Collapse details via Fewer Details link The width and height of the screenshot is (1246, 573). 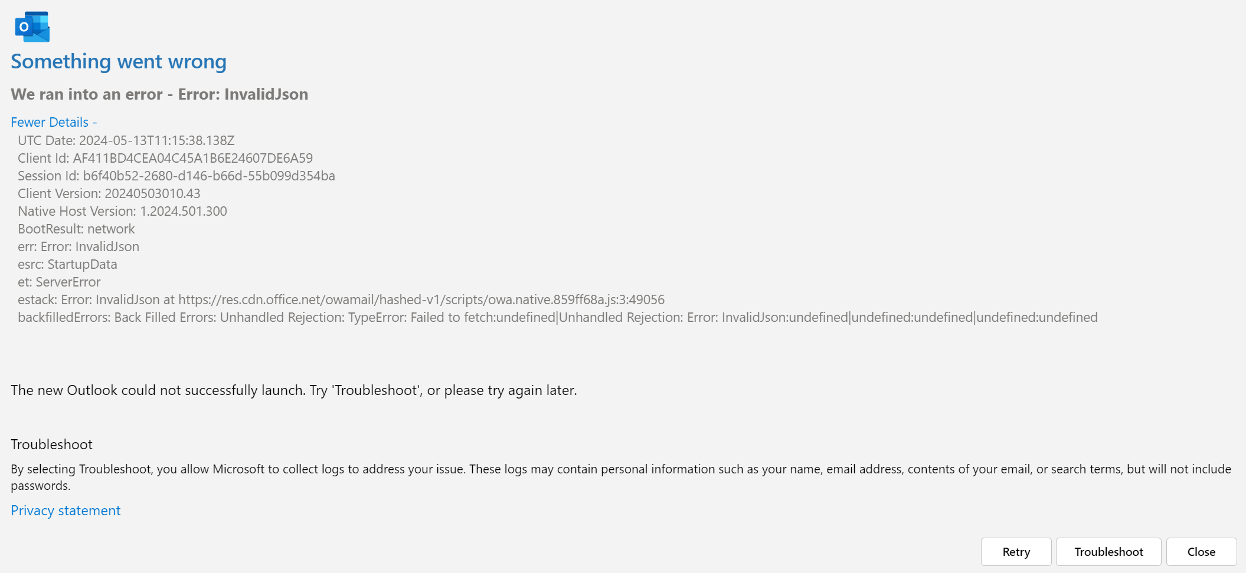coord(54,122)
